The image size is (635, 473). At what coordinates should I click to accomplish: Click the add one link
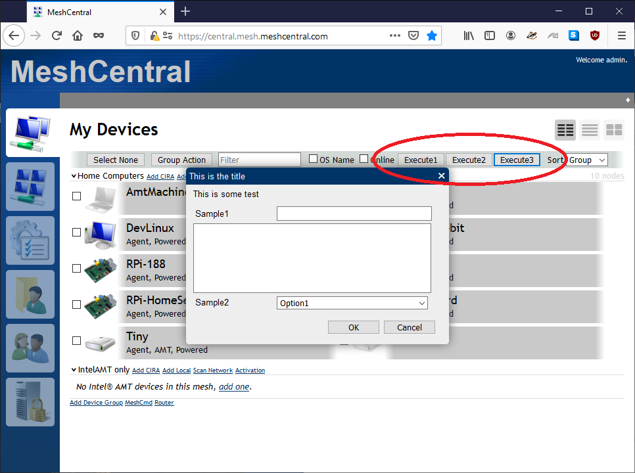234,387
